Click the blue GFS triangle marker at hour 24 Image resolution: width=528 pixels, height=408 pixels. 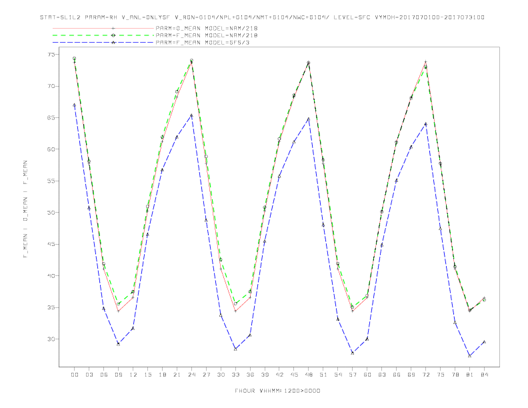[191, 115]
